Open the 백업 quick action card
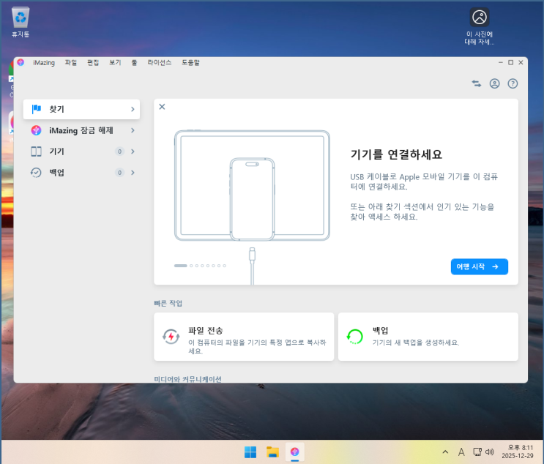 coord(428,337)
